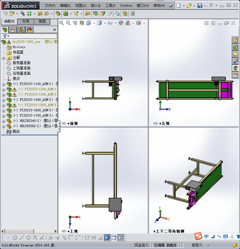This screenshot has width=240, height=249.
Task: Toggle the grid snap icon in sketch toolbar
Action: click(94, 238)
